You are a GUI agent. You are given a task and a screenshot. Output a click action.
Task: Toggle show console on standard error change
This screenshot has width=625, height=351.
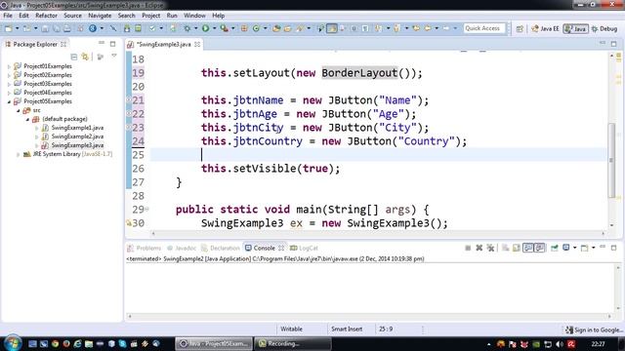(x=539, y=248)
